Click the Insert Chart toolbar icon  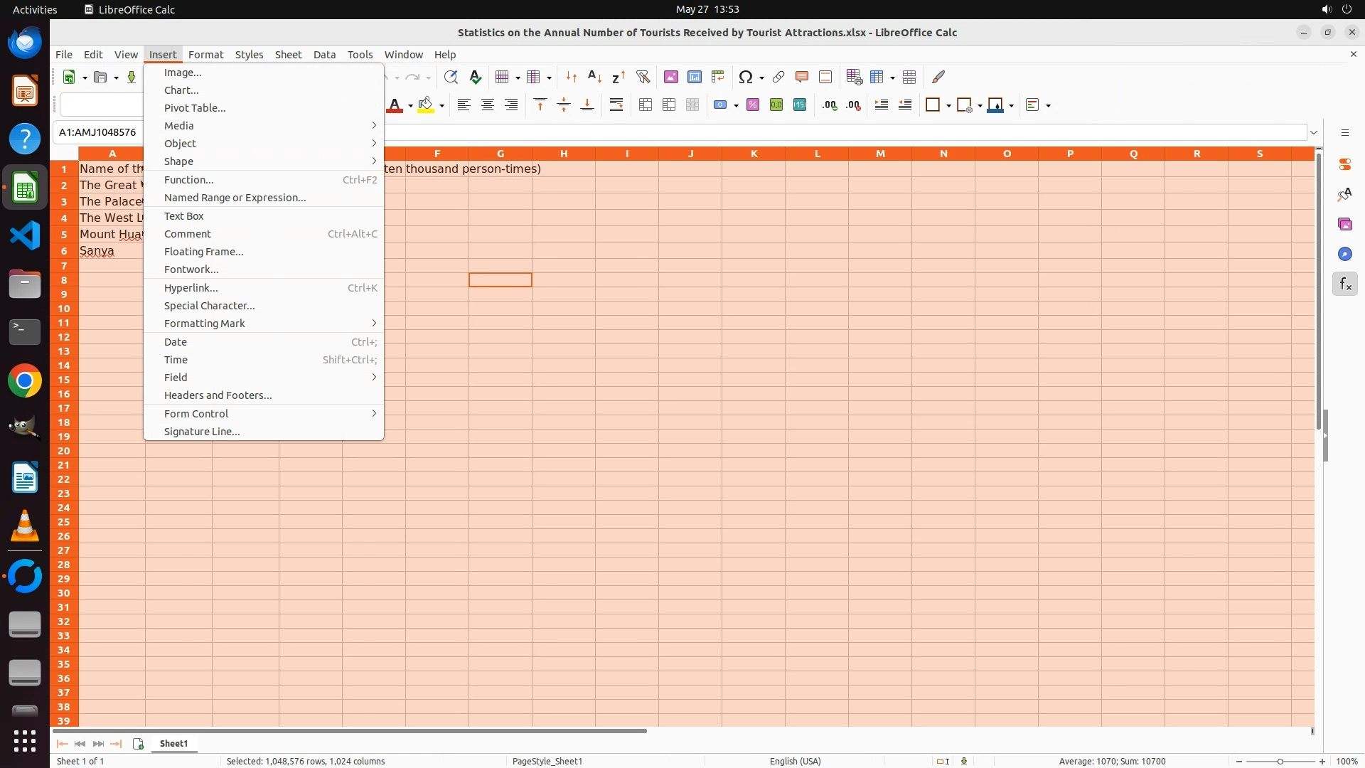(x=695, y=77)
